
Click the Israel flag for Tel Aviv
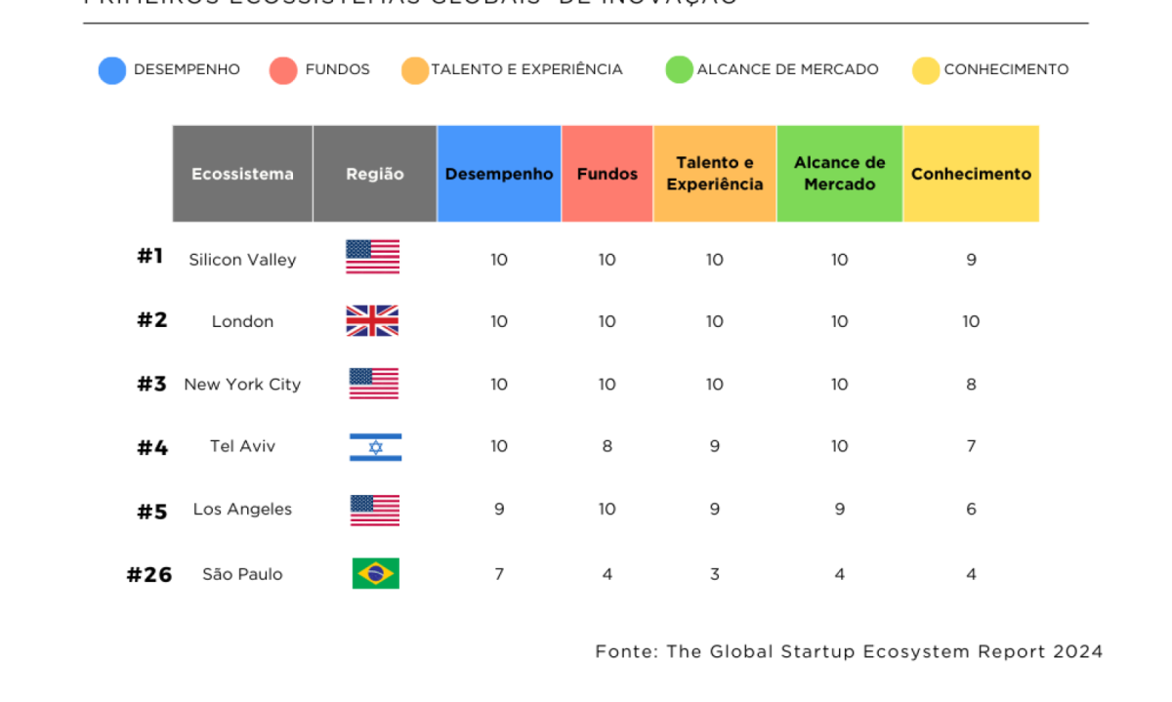[375, 447]
